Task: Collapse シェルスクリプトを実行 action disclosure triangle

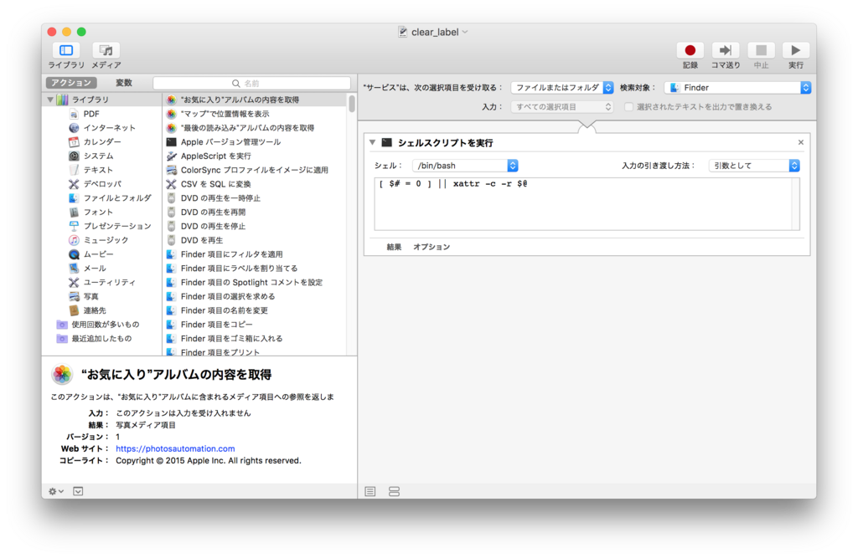Action: (372, 142)
